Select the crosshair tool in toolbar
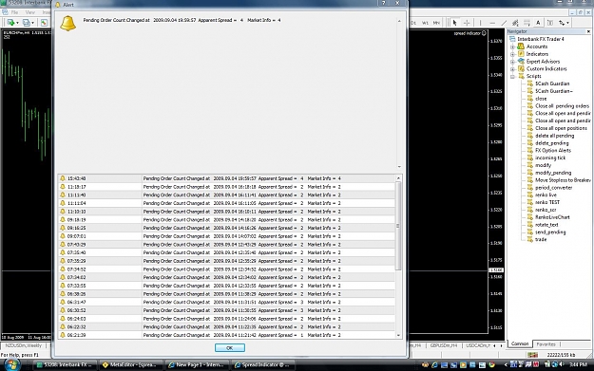Image resolution: width=594 pixels, height=371 pixels. tap(467, 23)
